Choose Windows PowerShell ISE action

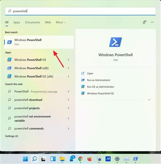pyautogui.click(x=101, y=94)
